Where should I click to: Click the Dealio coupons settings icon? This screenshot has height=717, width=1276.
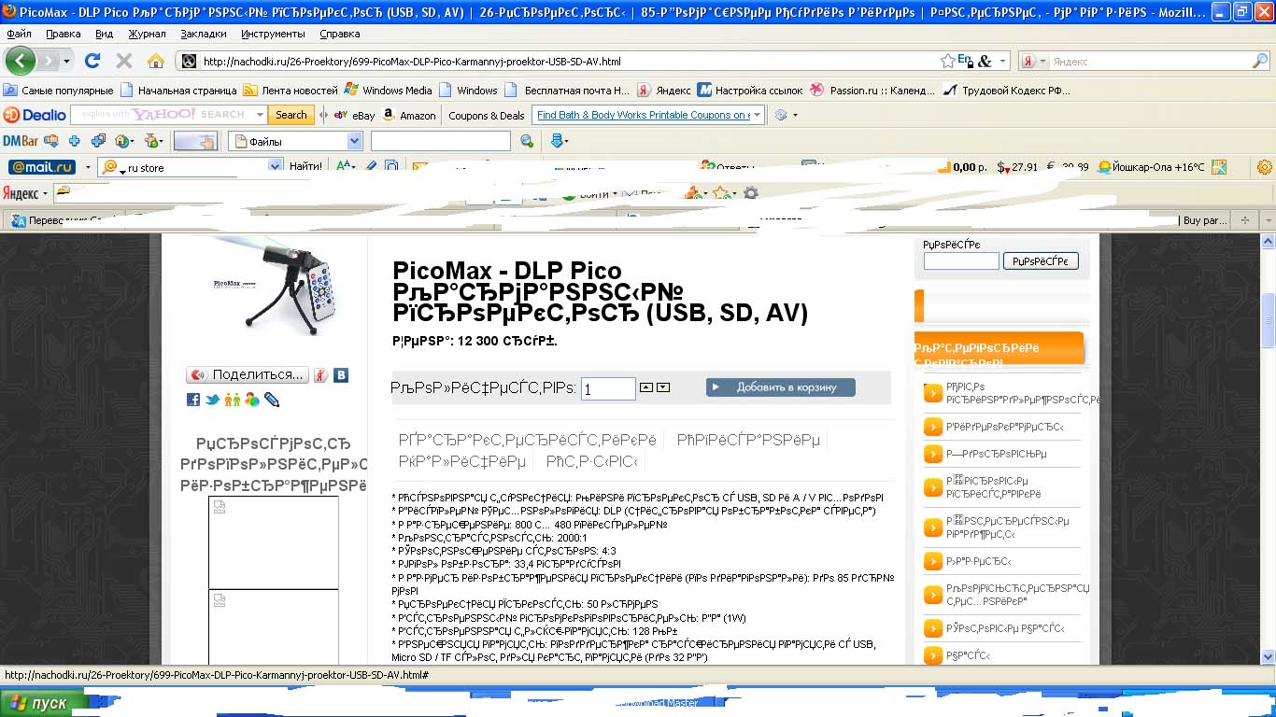click(782, 115)
